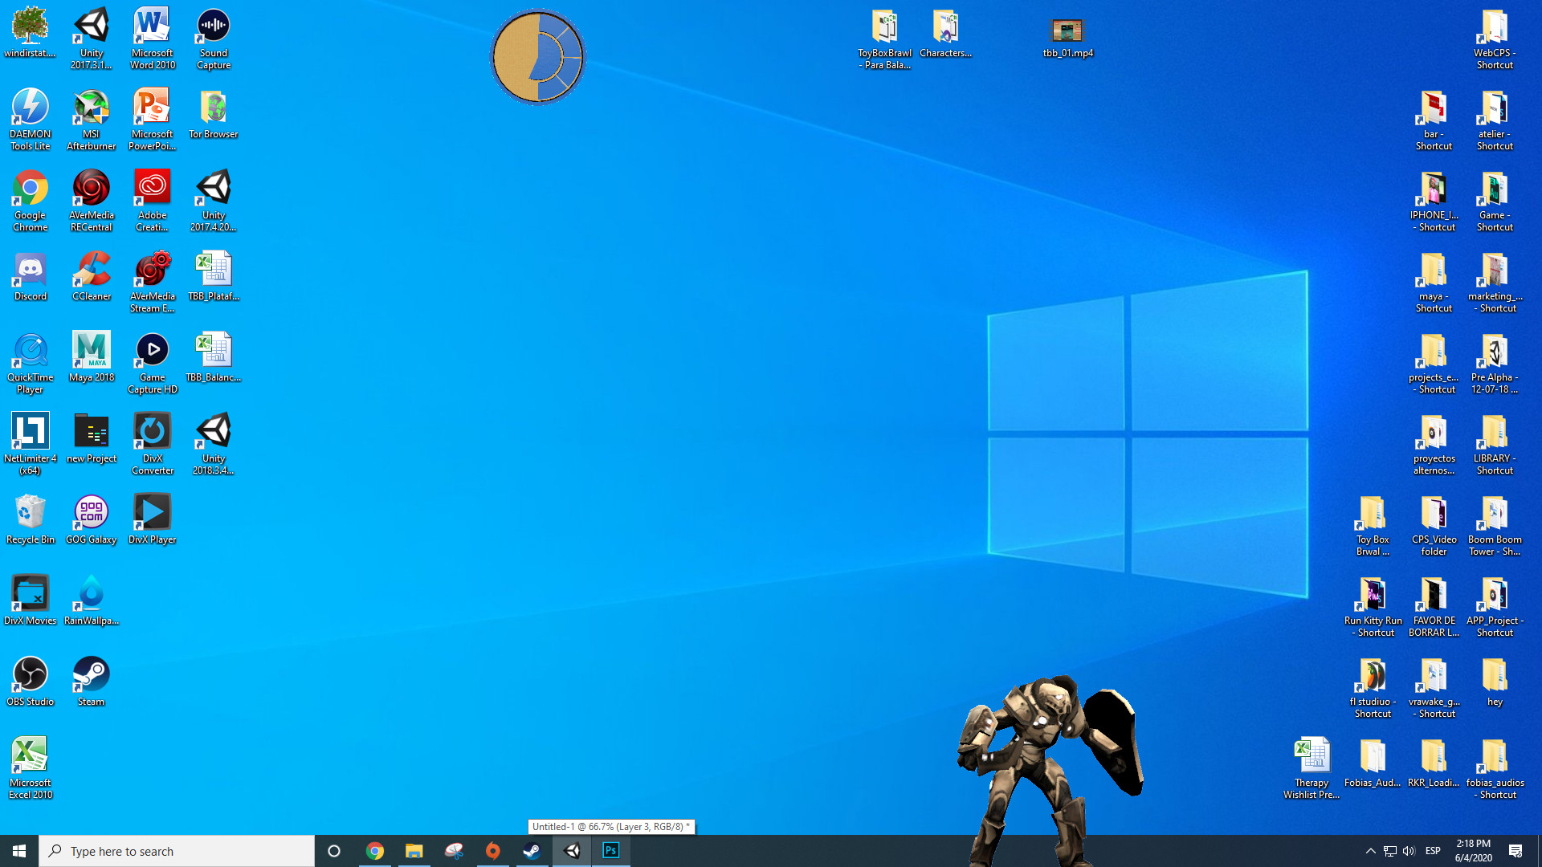Select the Pre Alpha 12-07-18 folder
The image size is (1542, 867).
point(1495,362)
